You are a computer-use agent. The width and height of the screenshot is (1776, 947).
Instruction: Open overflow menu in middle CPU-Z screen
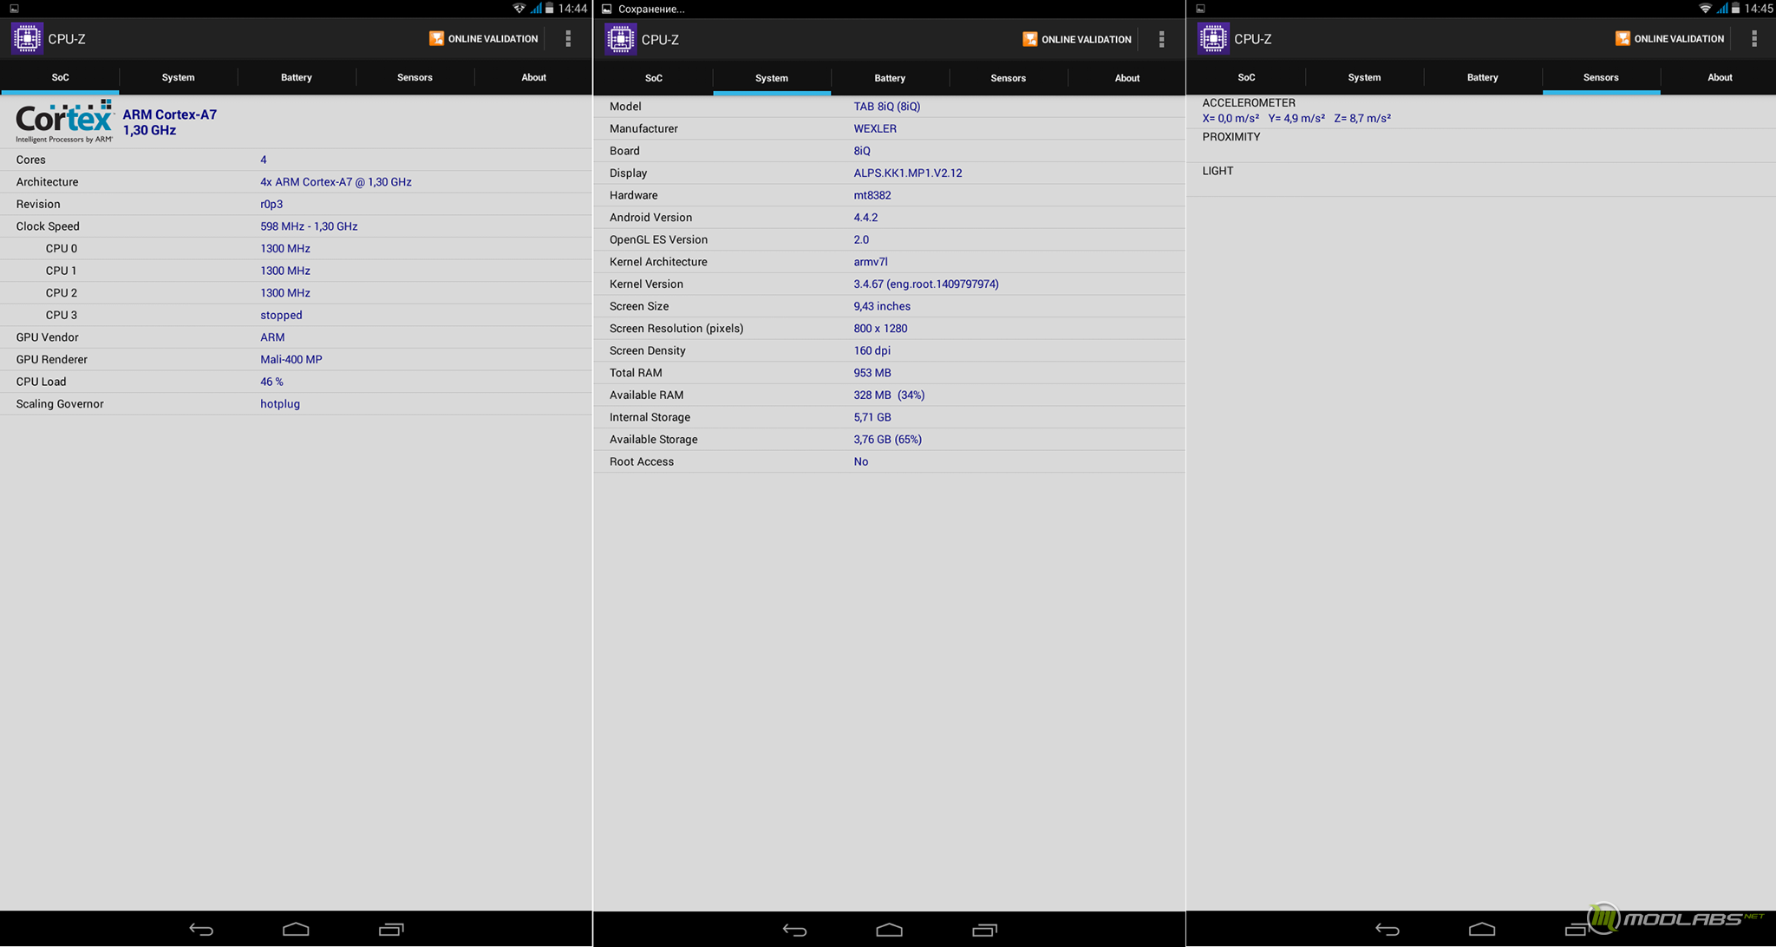pos(1161,39)
